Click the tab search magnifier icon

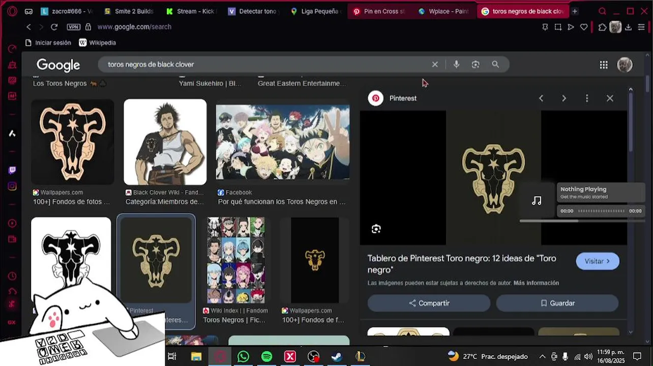pos(603,11)
